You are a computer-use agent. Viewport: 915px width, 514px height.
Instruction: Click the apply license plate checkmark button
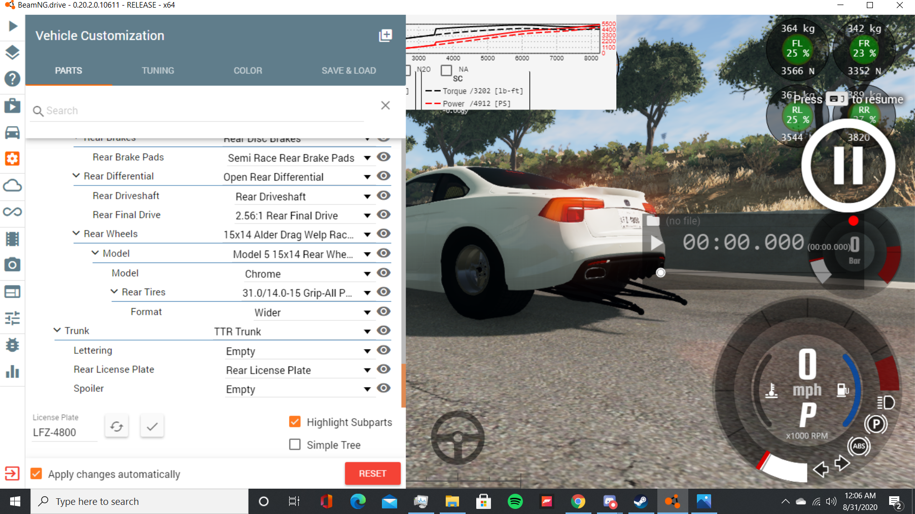[152, 426]
